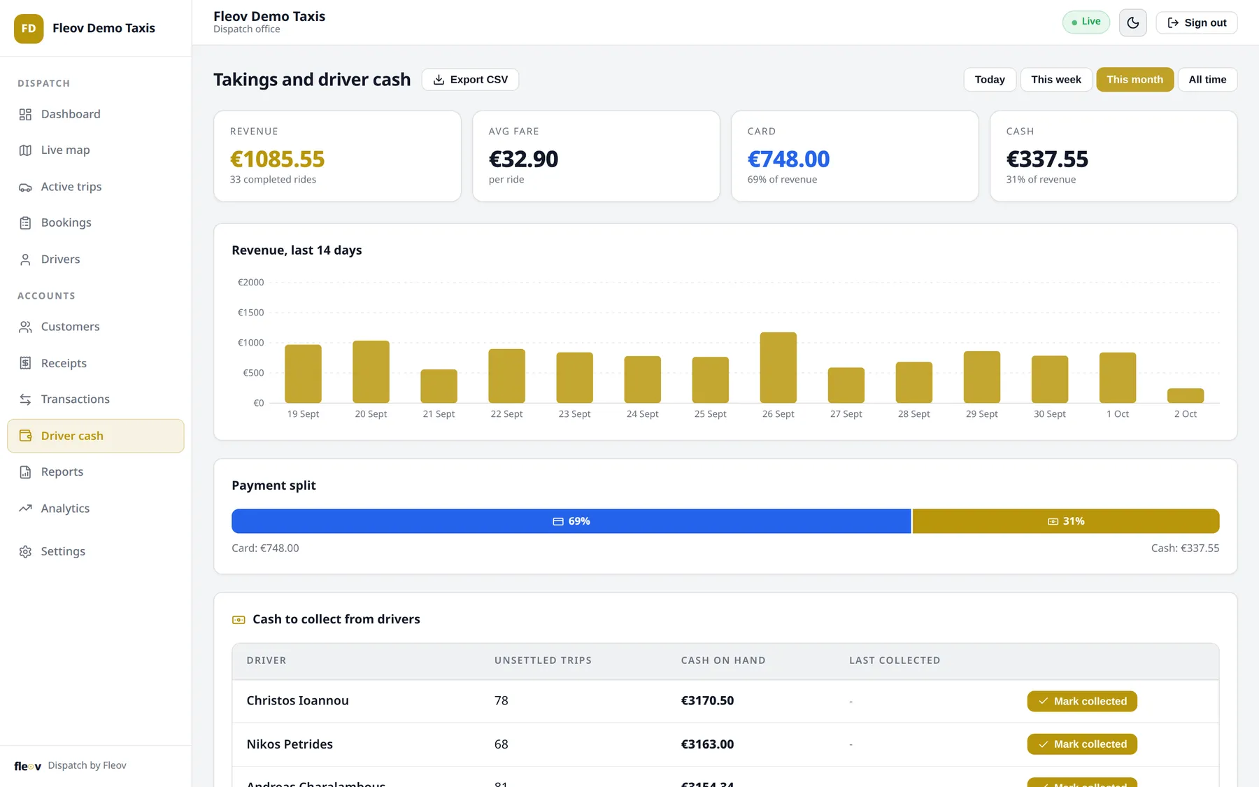Click the Settings gear icon
Viewport: 1259px width, 787px height.
point(25,552)
